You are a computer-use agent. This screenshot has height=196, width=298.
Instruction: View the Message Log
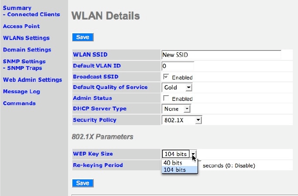coord(21,91)
